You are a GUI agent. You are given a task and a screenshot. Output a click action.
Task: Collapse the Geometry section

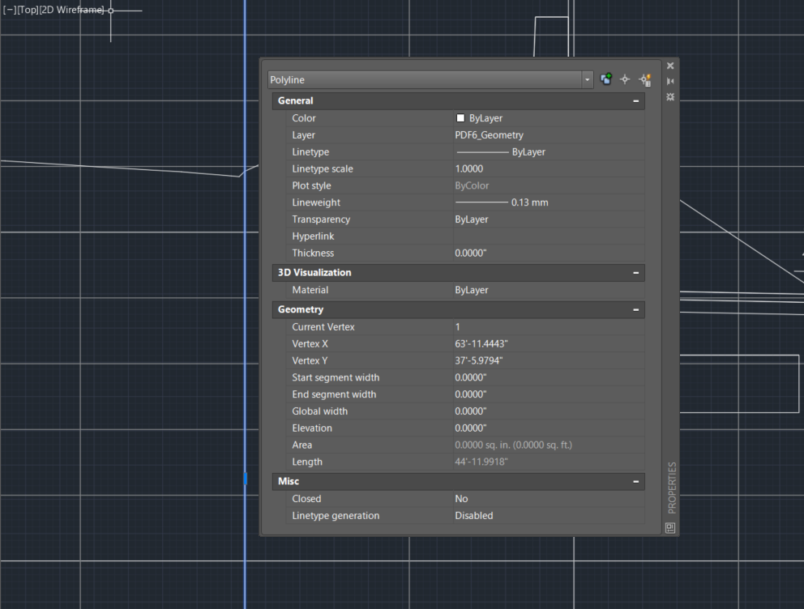coord(635,309)
